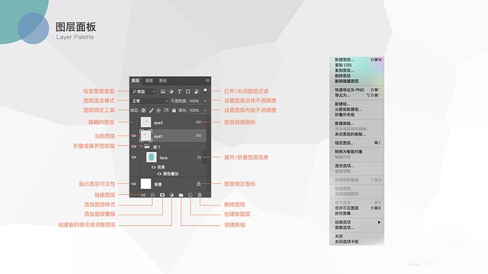Click the create new layer icon

[190, 195]
